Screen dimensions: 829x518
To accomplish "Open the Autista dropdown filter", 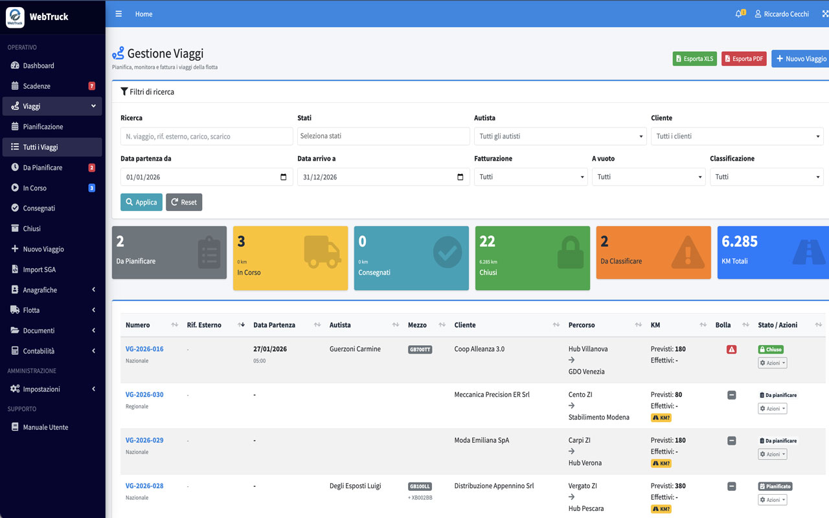I will [560, 137].
